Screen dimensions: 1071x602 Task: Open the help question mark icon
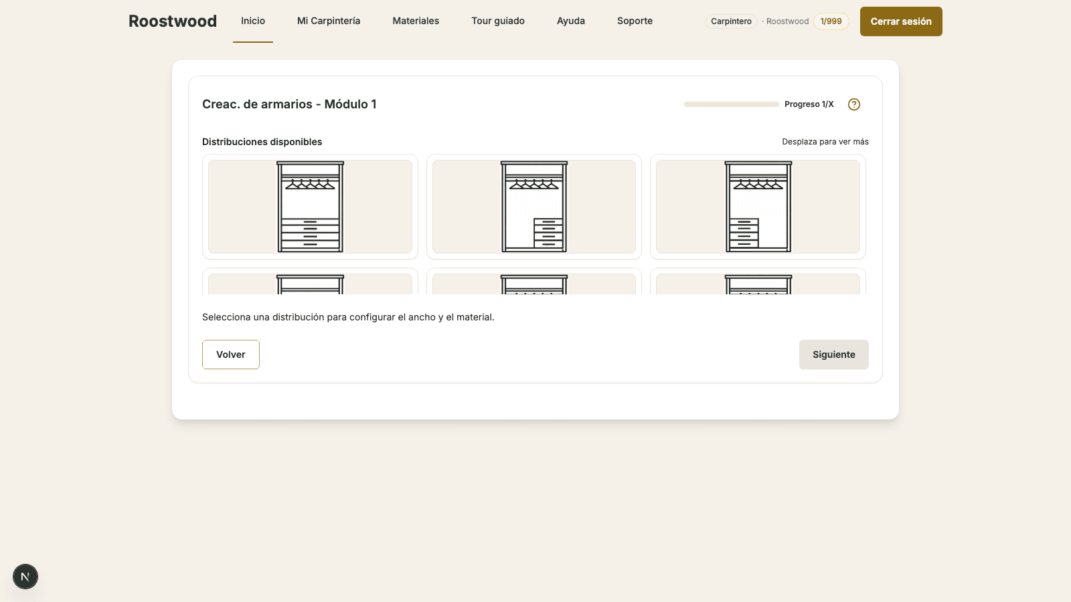pos(853,104)
